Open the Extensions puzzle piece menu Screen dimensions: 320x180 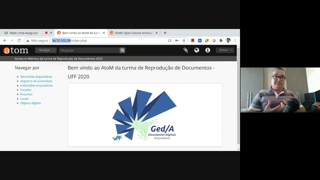[x=221, y=40]
